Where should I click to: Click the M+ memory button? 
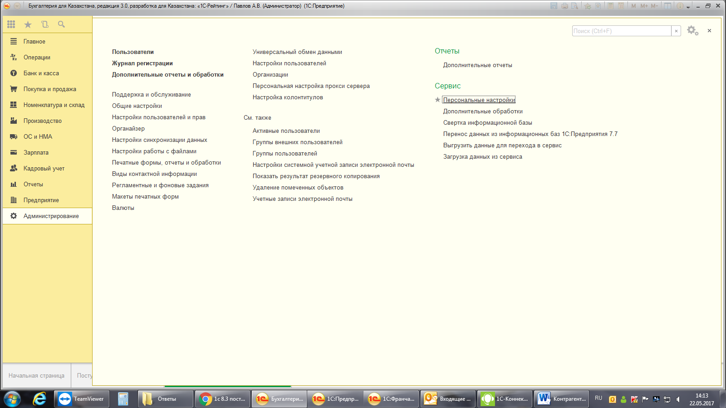tap(644, 6)
